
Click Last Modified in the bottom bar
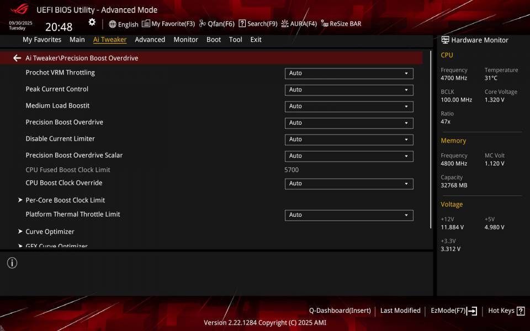pos(400,310)
